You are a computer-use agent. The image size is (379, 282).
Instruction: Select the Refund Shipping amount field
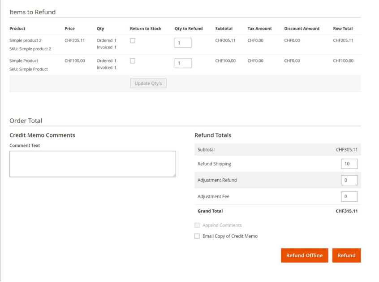pos(349,164)
